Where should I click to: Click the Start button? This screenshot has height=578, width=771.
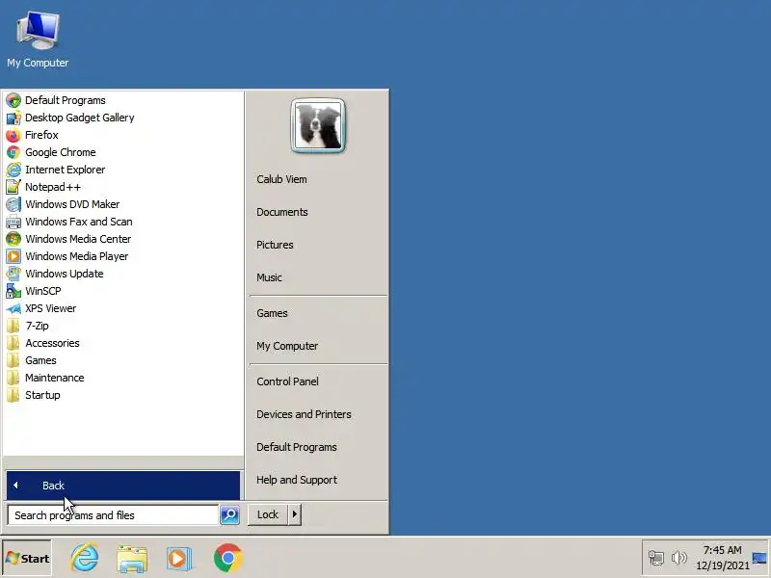tap(27, 558)
